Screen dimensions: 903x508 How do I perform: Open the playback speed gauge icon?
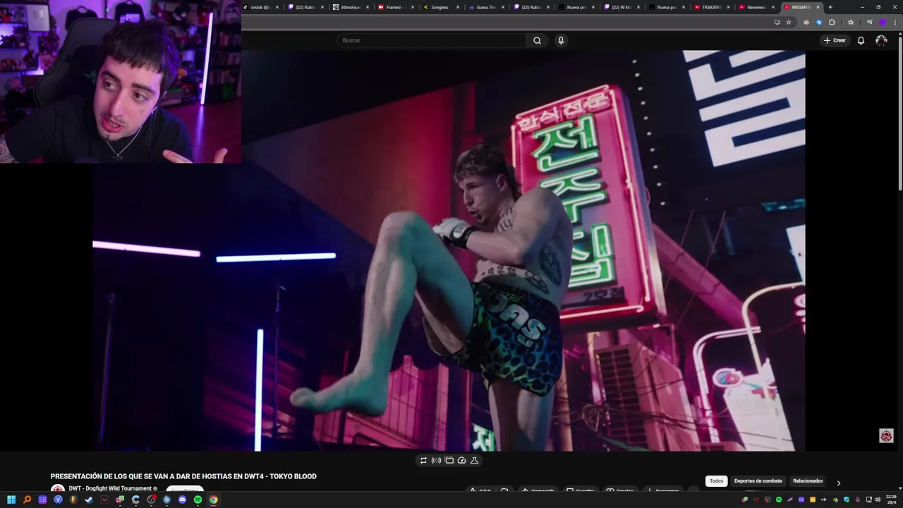click(461, 460)
